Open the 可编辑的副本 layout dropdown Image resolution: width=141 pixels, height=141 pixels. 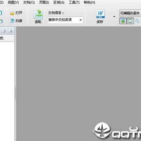(130, 13)
